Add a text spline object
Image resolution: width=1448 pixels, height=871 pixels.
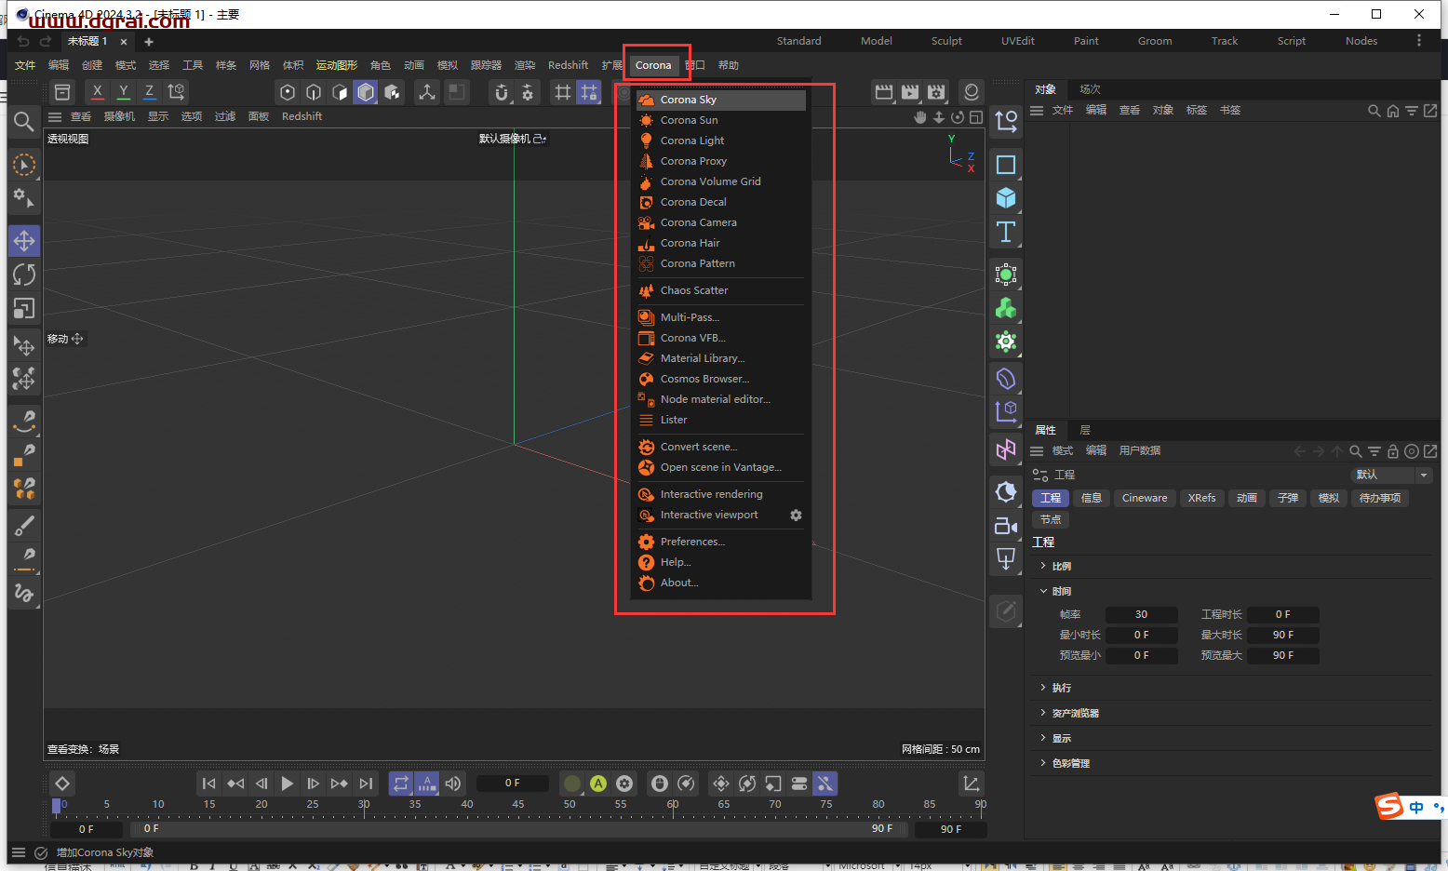point(1006,232)
